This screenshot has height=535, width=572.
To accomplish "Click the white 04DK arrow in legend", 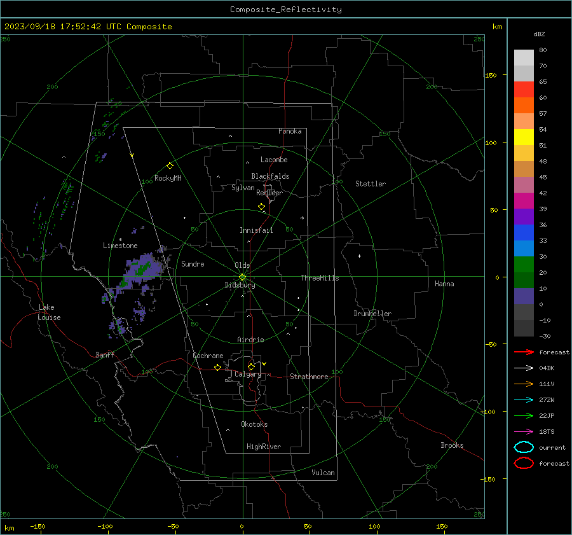I will point(524,368).
